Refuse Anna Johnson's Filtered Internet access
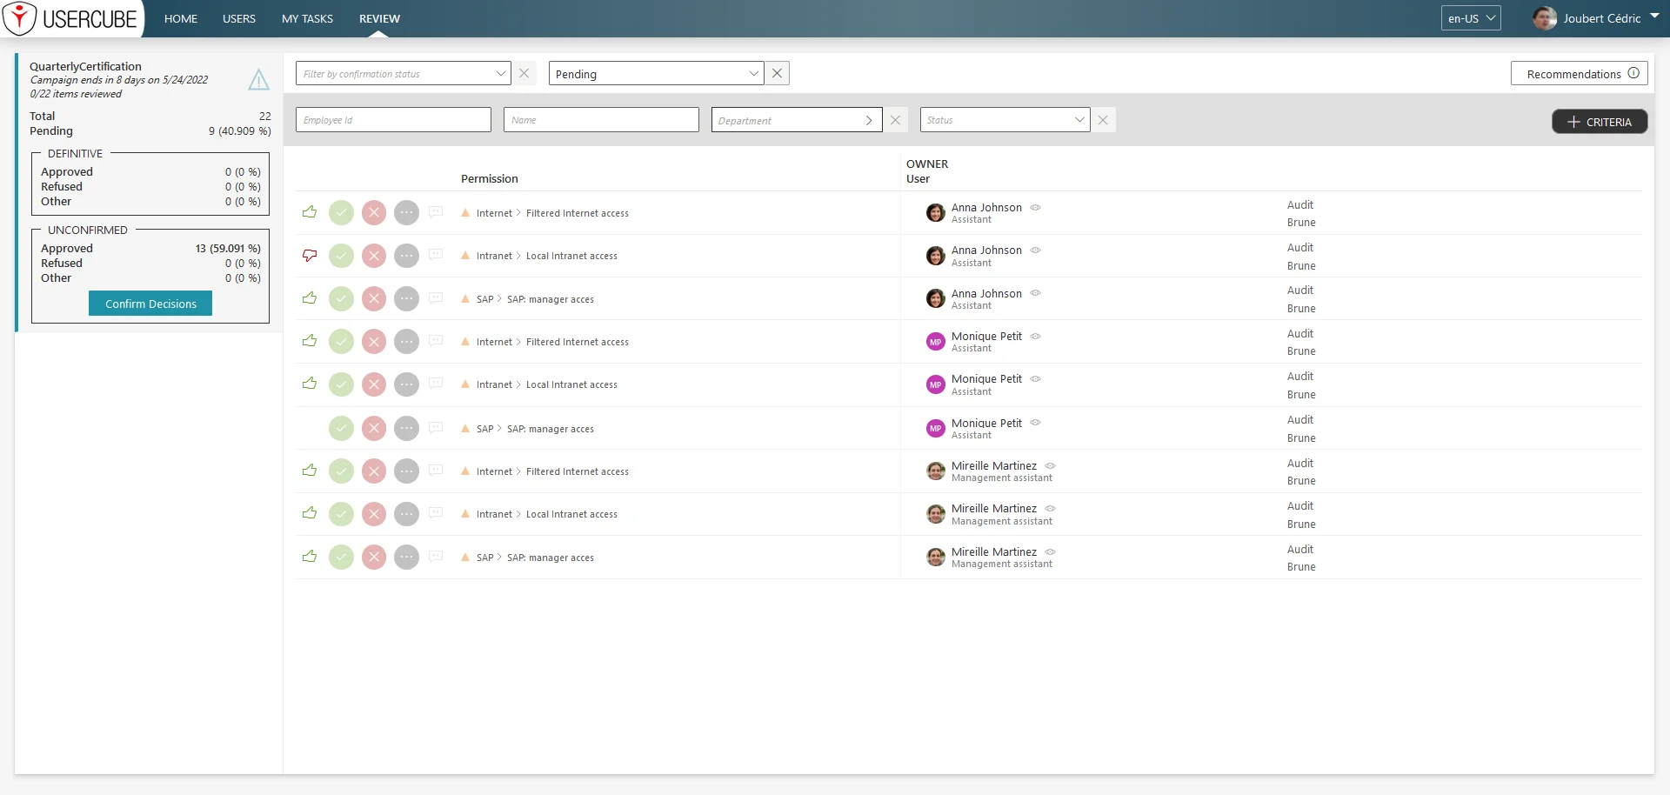Screen dimensions: 1670x795 [374, 213]
